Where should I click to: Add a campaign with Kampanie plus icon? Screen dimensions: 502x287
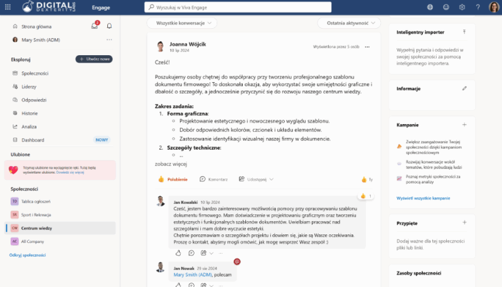(x=464, y=125)
